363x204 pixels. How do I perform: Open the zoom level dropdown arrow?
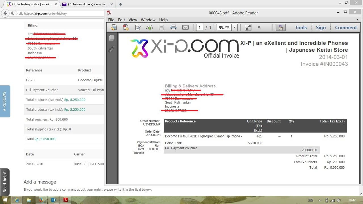point(235,27)
